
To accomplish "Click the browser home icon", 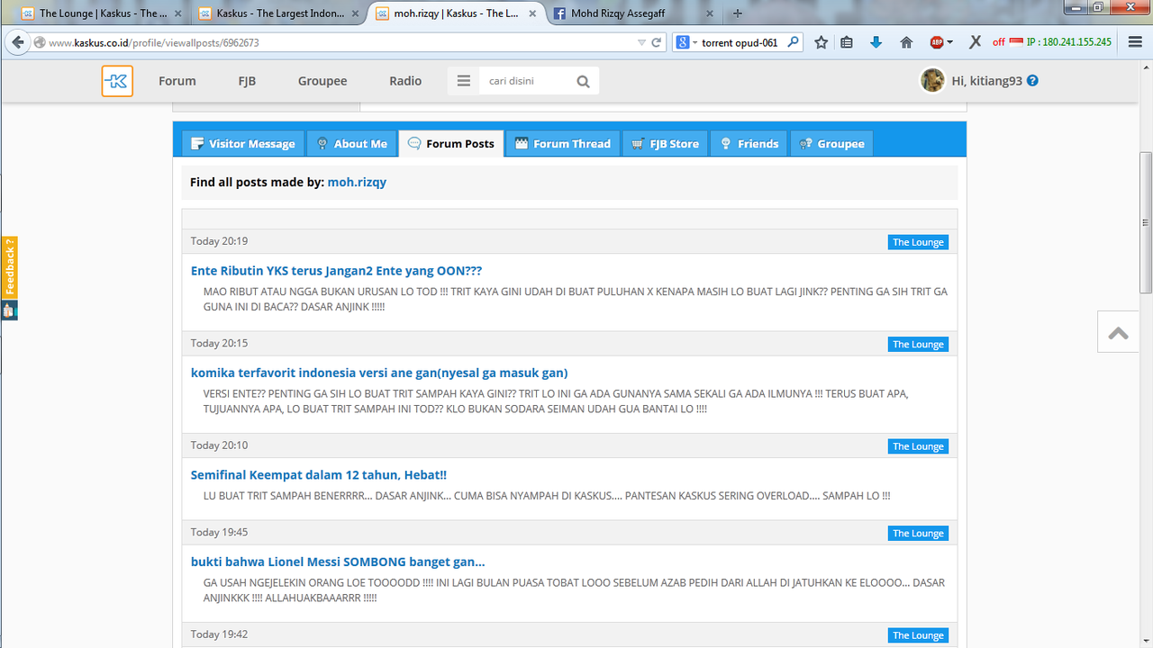I will (x=906, y=42).
